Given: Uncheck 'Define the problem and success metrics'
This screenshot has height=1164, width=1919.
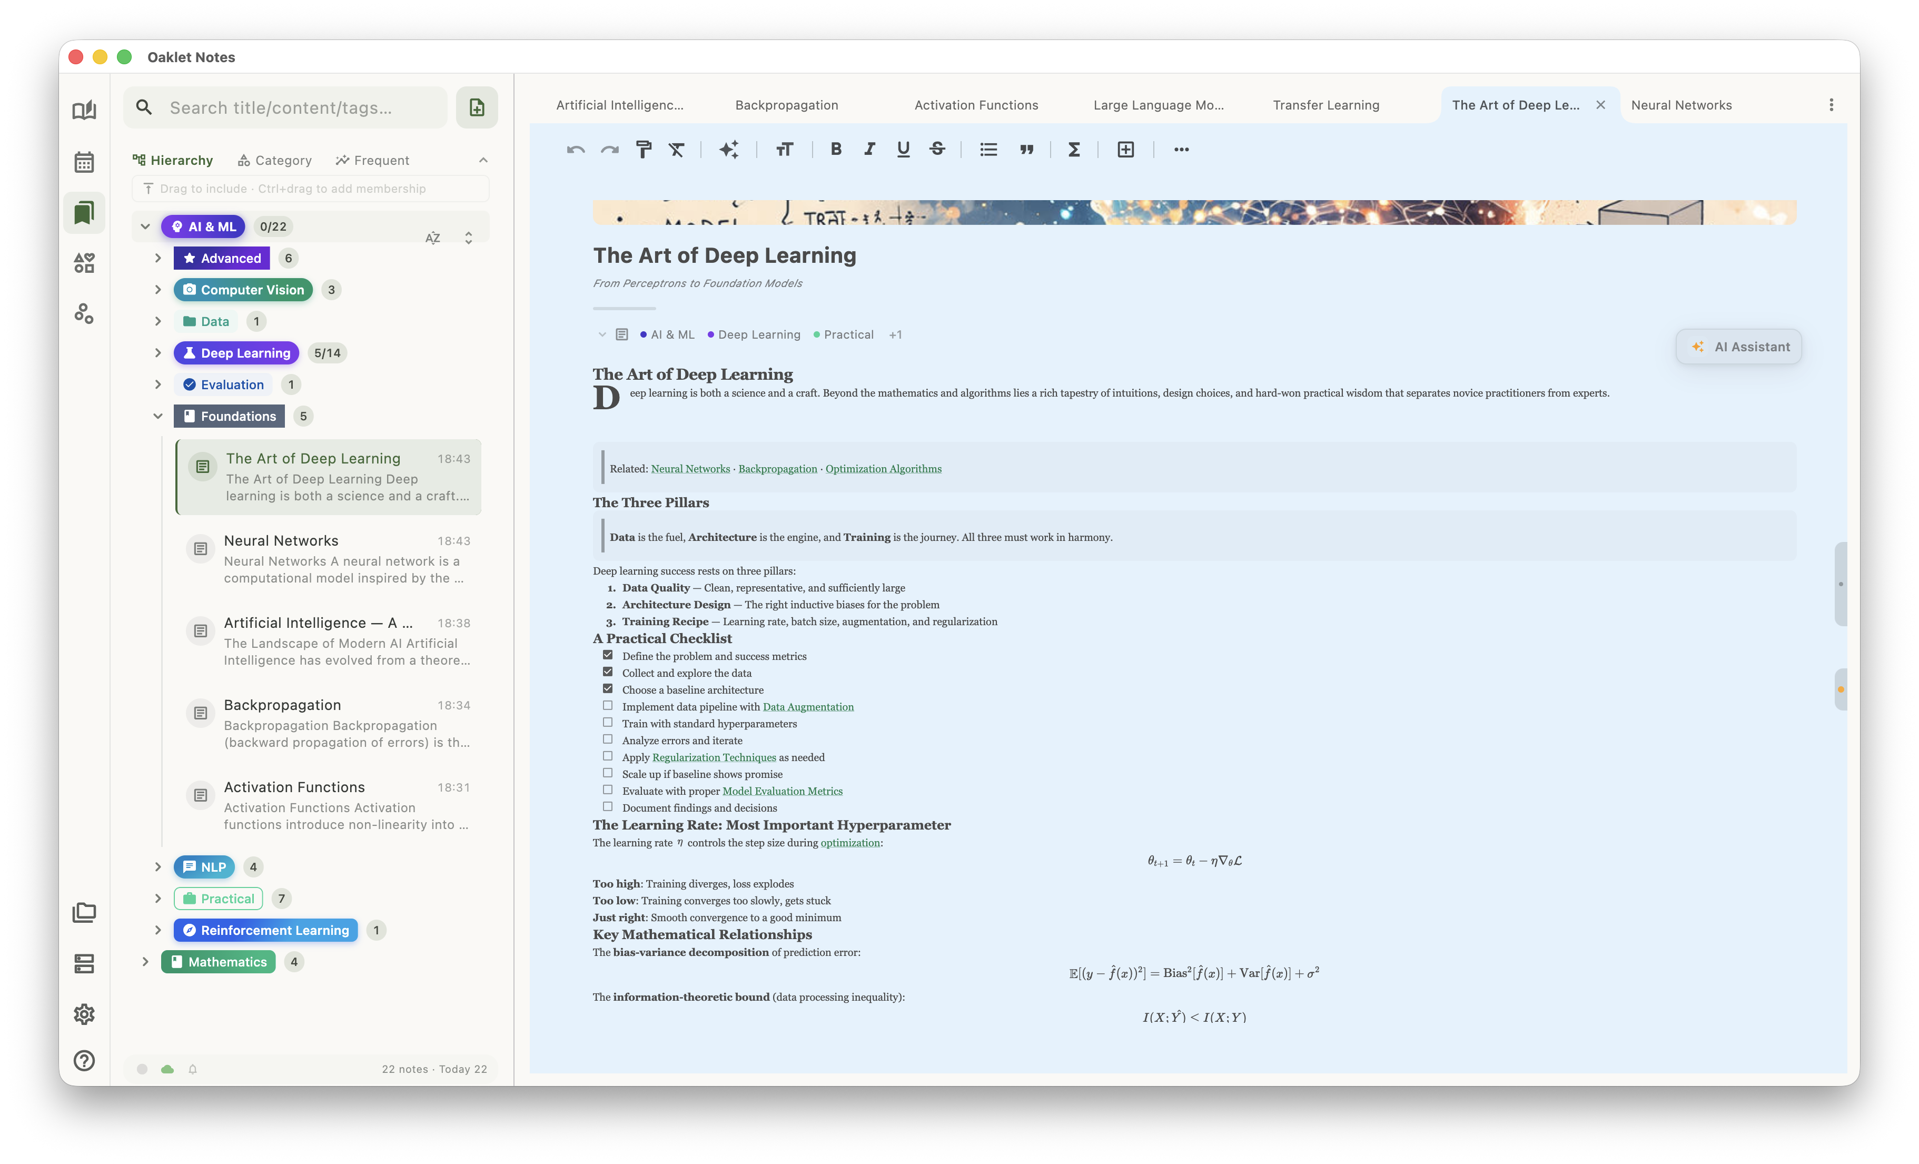Looking at the screenshot, I should [x=608, y=655].
